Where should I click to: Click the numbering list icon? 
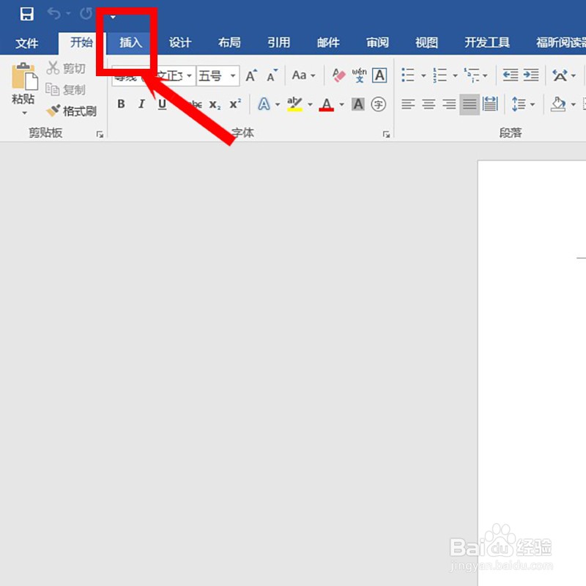pyautogui.click(x=439, y=75)
